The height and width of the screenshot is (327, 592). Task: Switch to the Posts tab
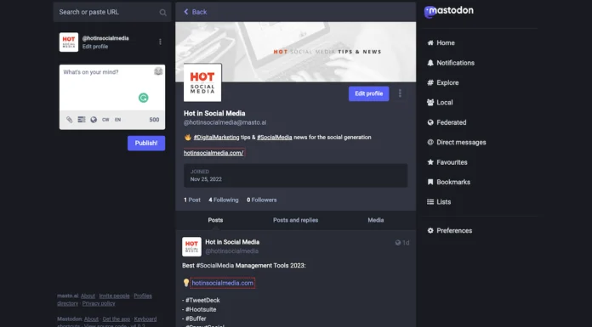[215, 220]
